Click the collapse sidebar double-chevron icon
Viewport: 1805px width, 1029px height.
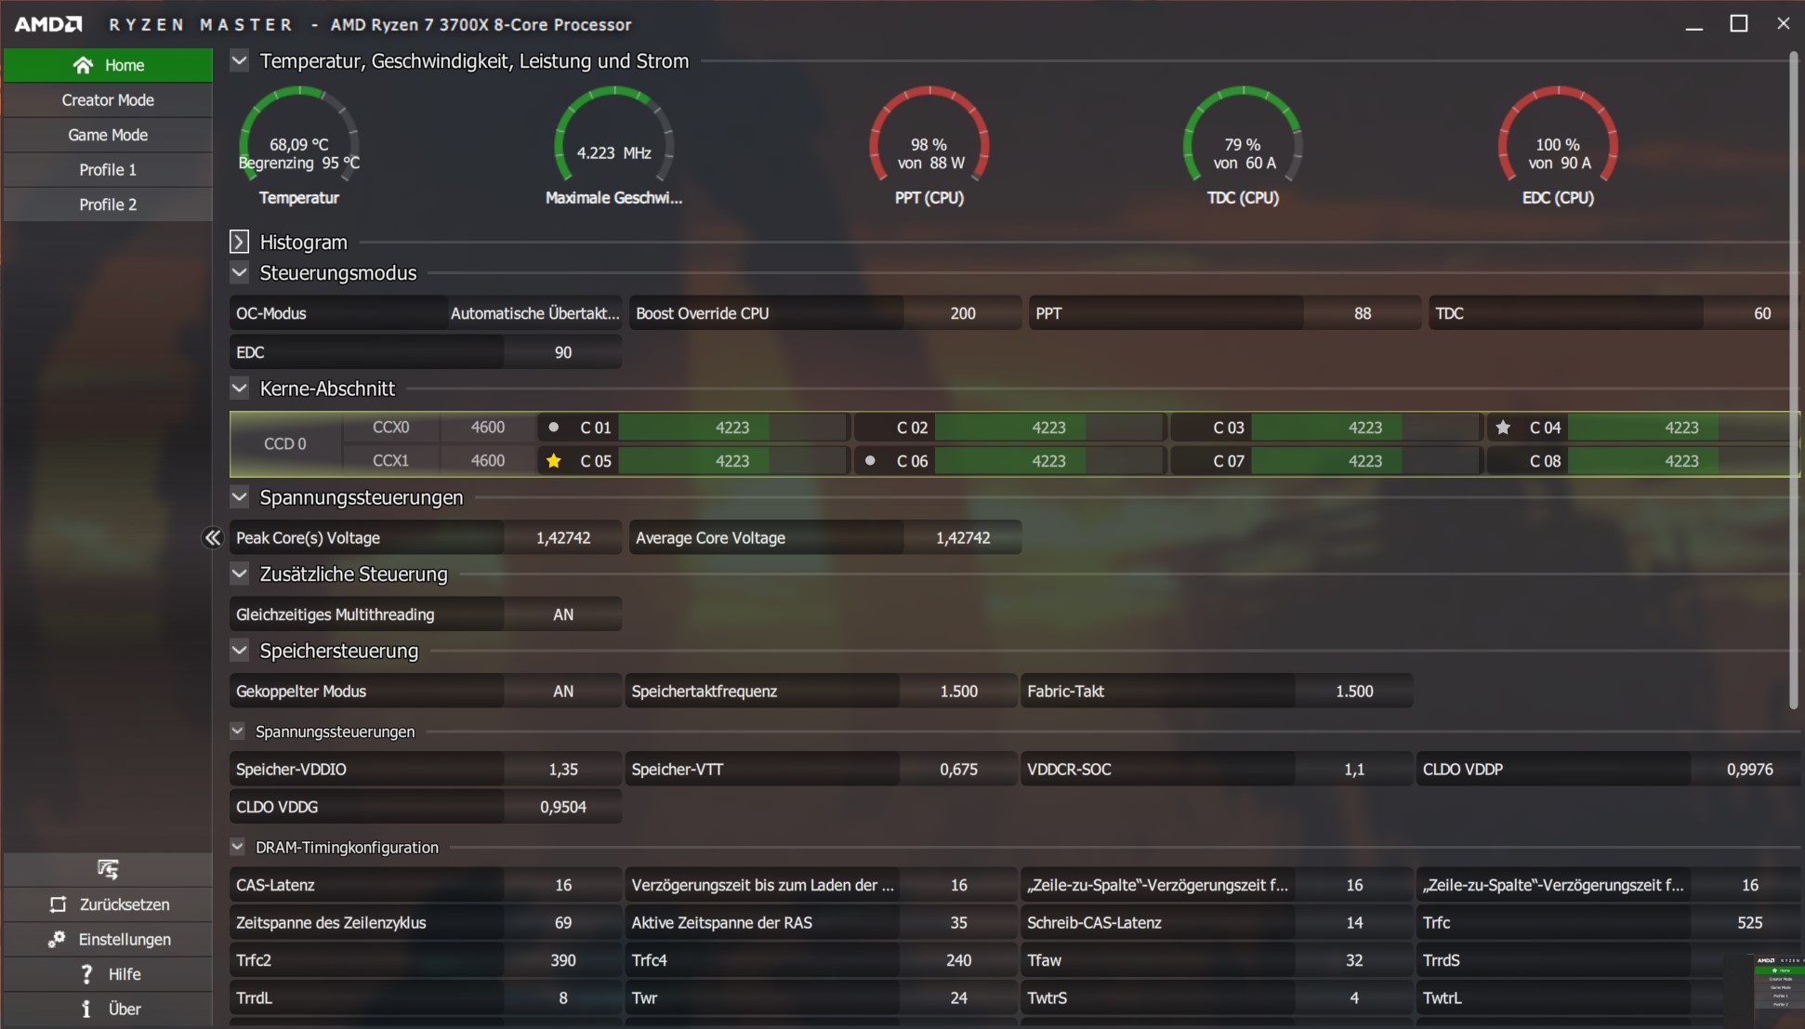(213, 538)
